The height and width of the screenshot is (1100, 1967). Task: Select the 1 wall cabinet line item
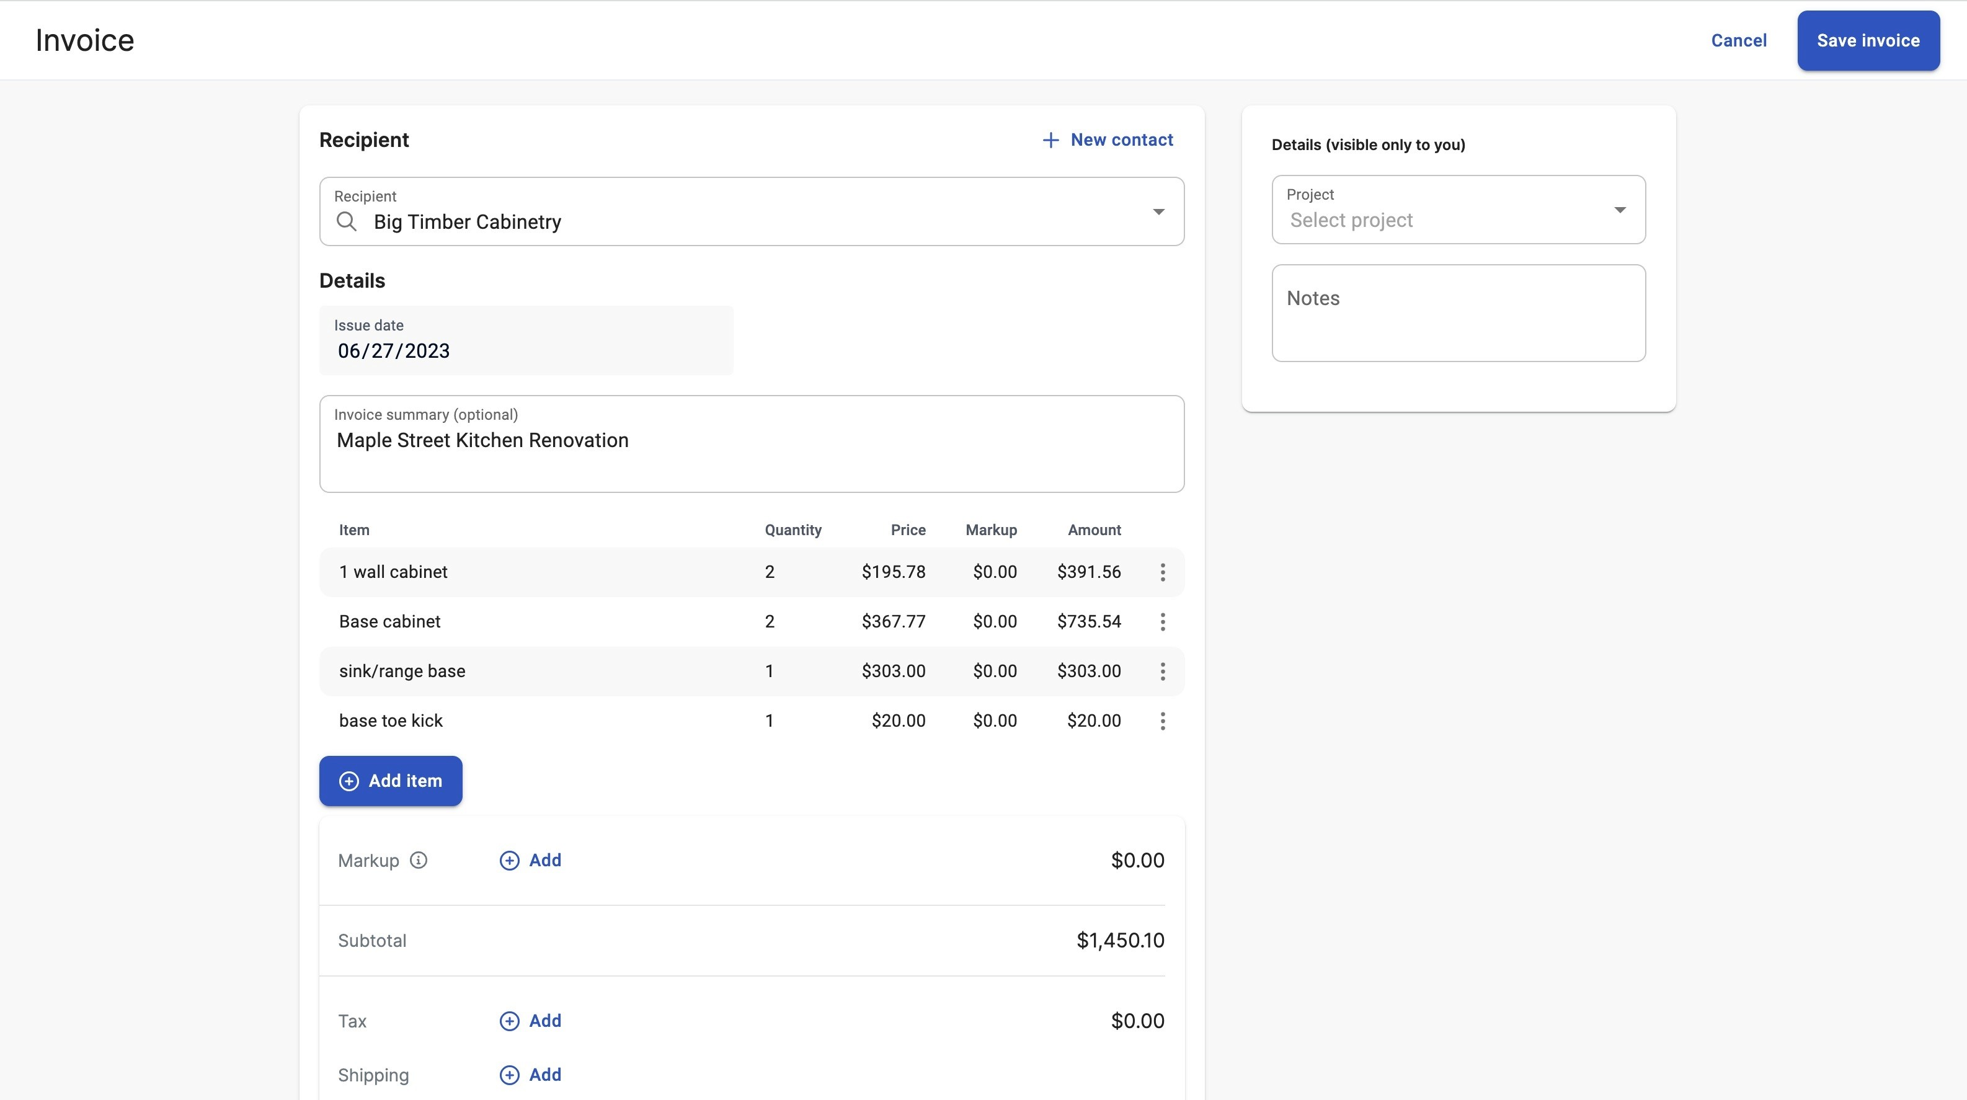pyautogui.click(x=393, y=572)
